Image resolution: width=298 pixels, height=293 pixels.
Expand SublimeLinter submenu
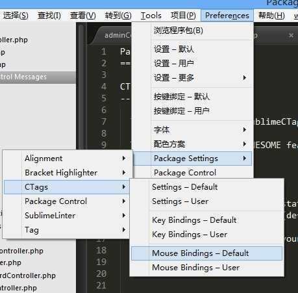pyautogui.click(x=67, y=216)
